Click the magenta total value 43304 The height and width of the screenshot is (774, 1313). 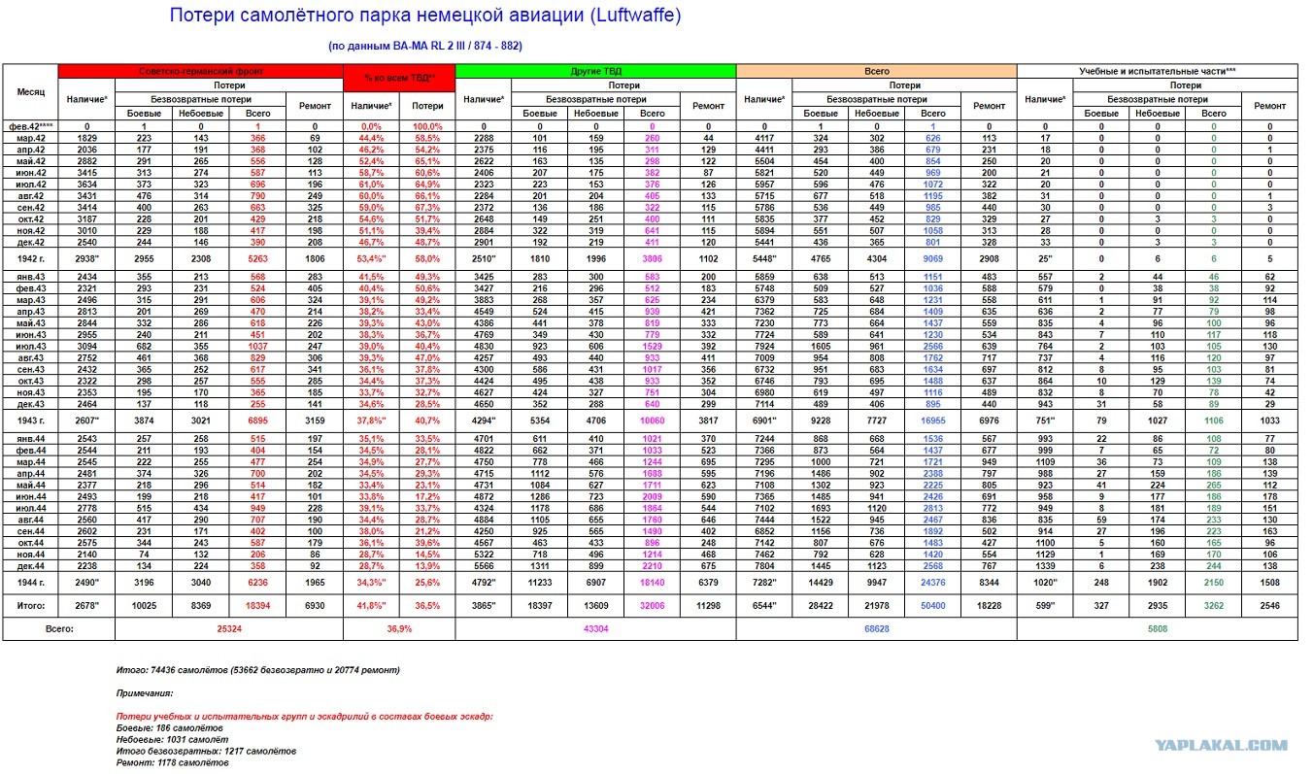click(x=595, y=628)
